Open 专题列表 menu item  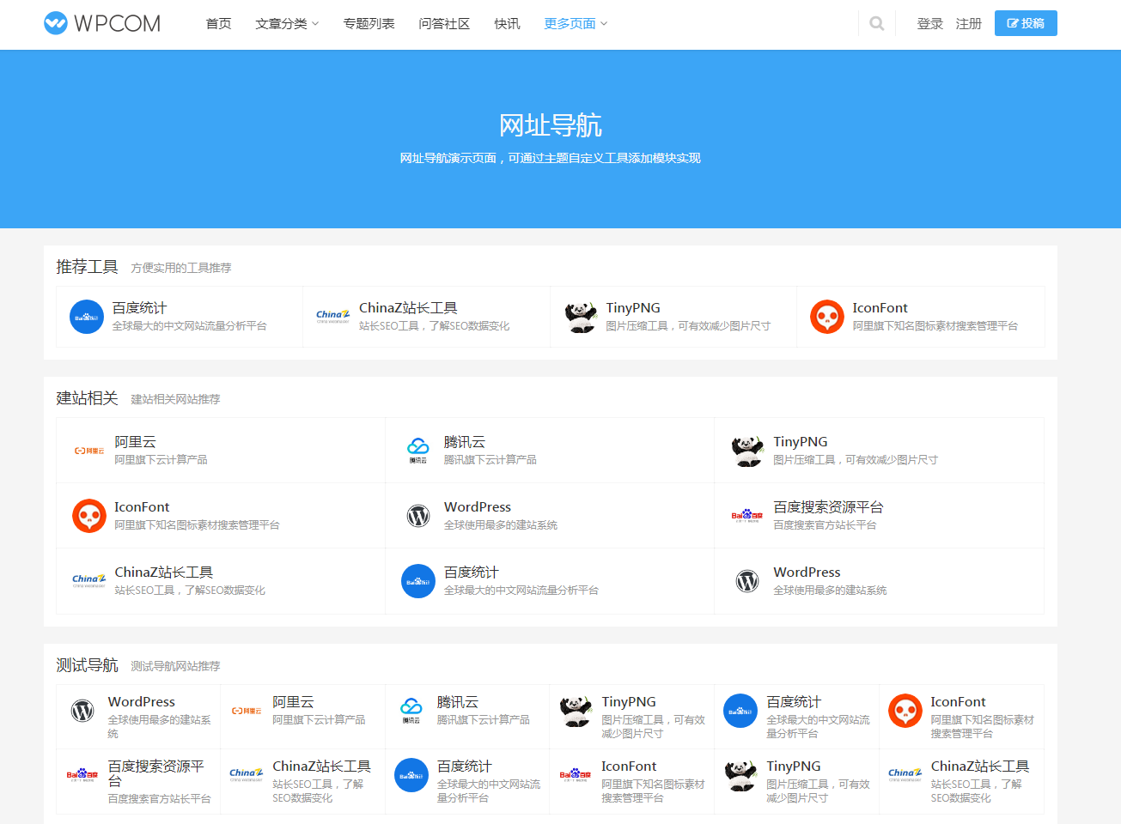tap(369, 24)
